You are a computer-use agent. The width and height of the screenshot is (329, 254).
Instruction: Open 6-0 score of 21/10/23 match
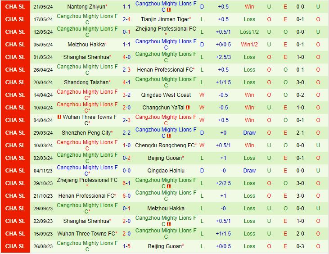coord(126,195)
